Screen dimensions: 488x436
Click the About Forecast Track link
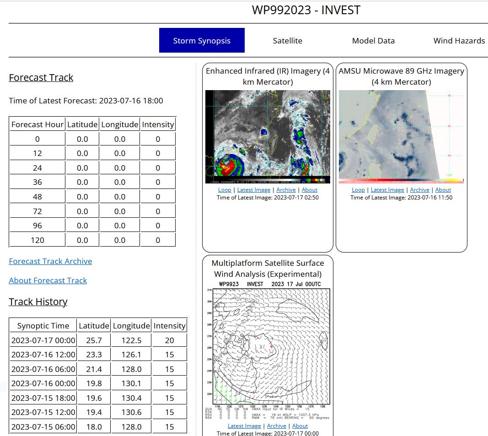(x=48, y=280)
